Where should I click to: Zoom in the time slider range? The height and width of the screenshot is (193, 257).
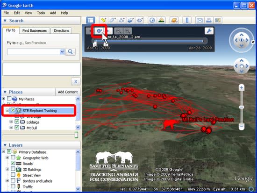(128, 31)
